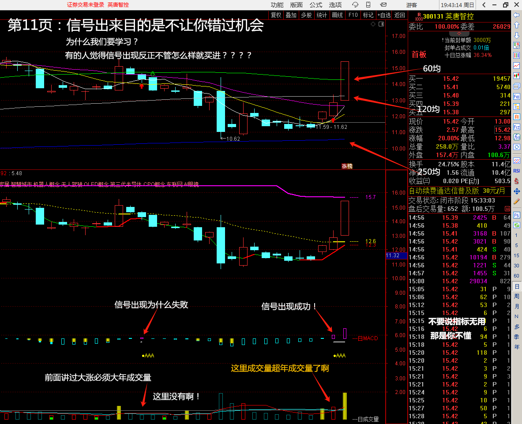This screenshot has width=522, height=424.
Task: Select the 多 multi-period option in sidebar
Action: point(516,327)
